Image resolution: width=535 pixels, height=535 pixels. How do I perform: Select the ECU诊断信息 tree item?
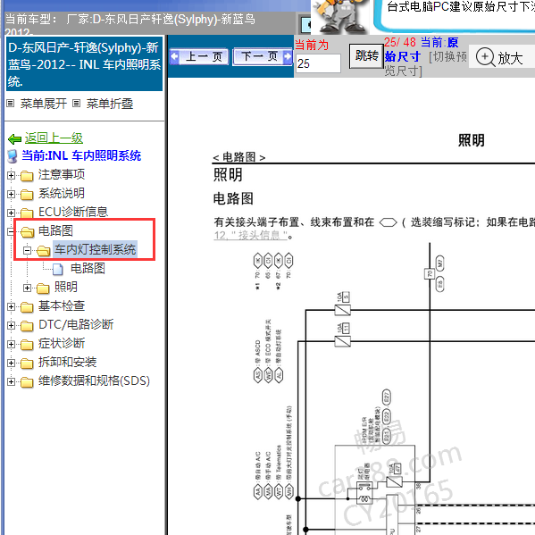(73, 213)
